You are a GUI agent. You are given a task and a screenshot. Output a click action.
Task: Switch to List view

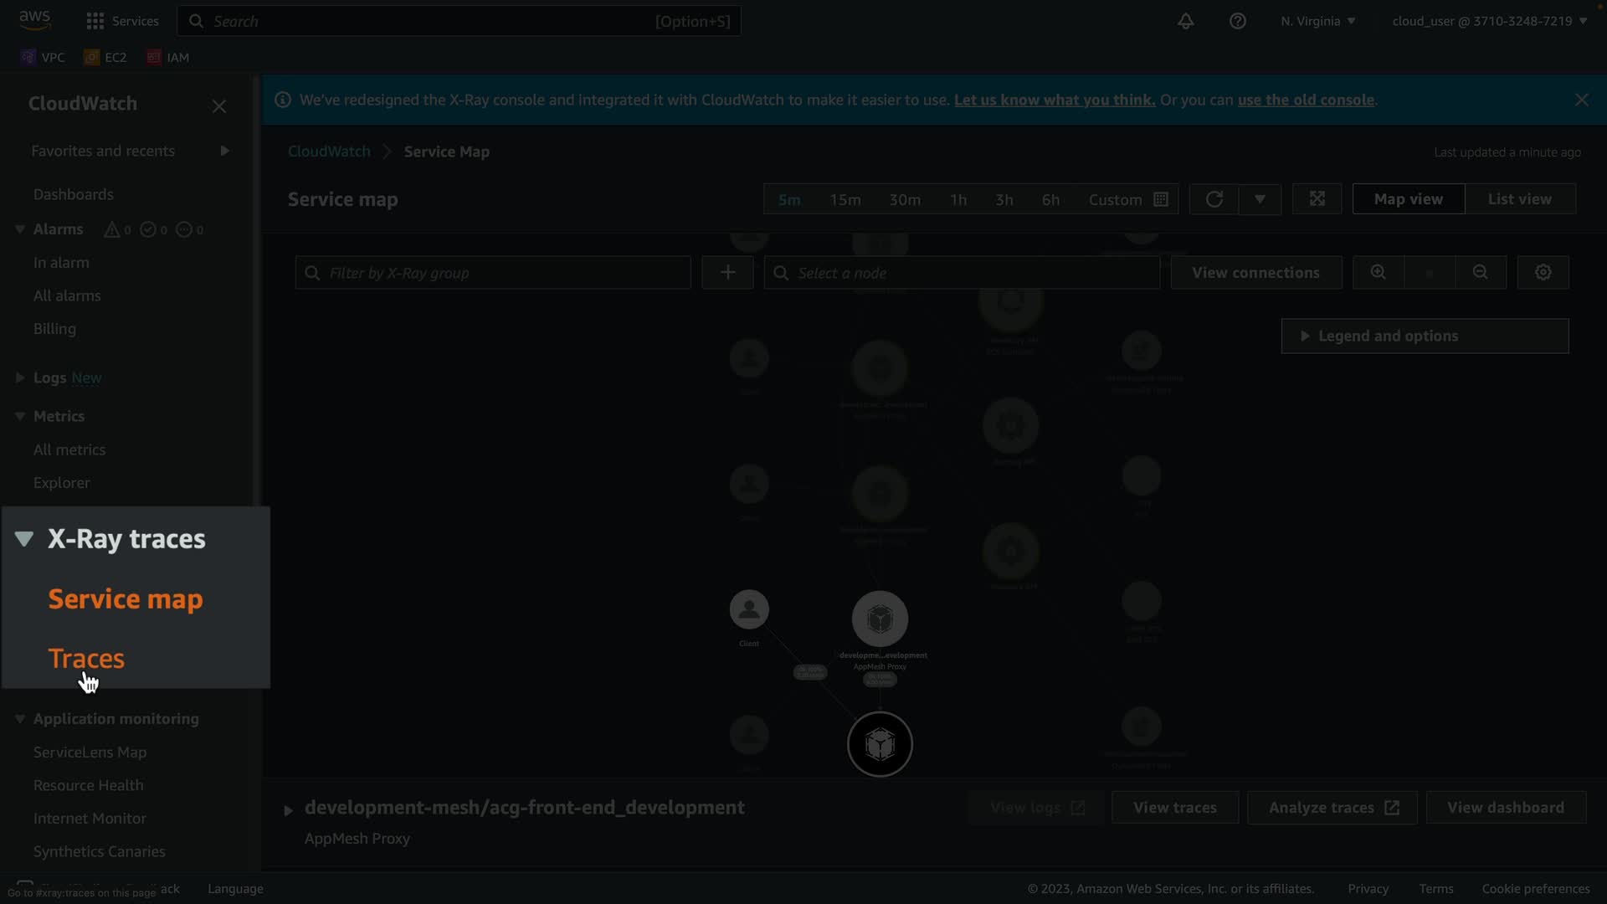[1519, 199]
